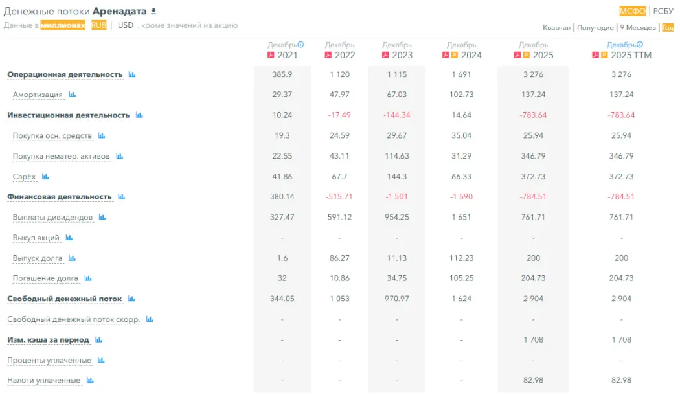Switch reporting standard to РСБУ
Screen dimensions: 680x395
(663, 11)
